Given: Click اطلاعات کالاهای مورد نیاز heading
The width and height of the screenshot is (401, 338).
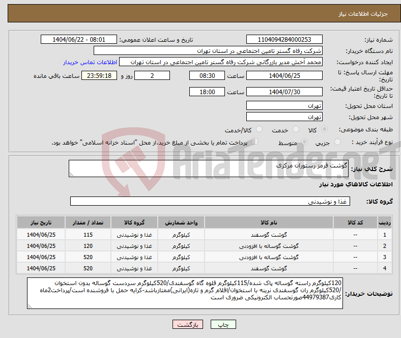Looking at the screenshot, I should (x=356, y=184).
